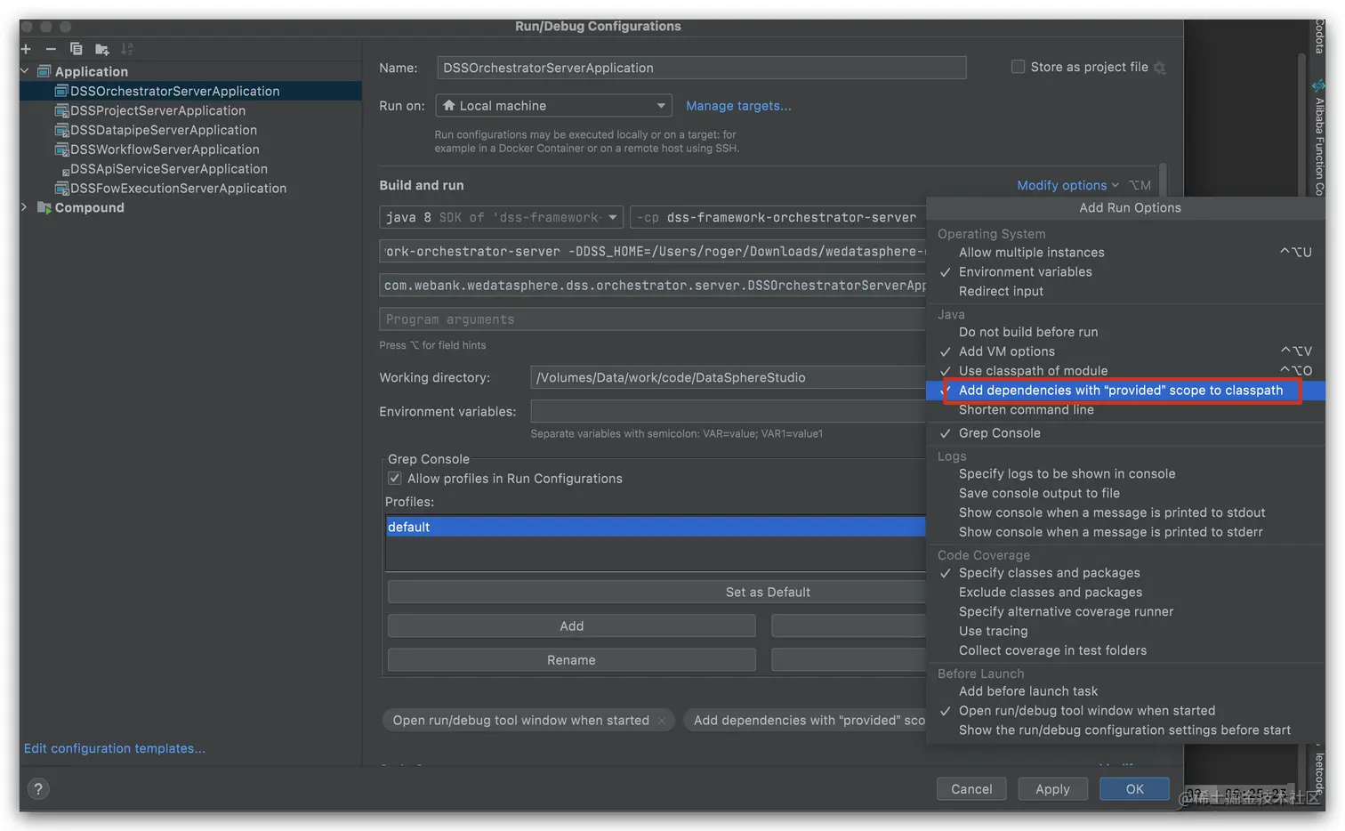Screen dimensions: 1345x831
Task: Click Environment variables input field
Action: (729, 411)
